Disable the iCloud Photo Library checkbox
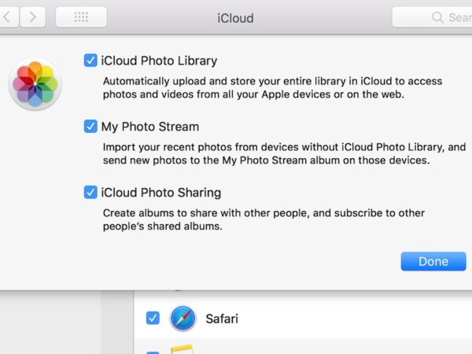The width and height of the screenshot is (472, 354). (91, 61)
